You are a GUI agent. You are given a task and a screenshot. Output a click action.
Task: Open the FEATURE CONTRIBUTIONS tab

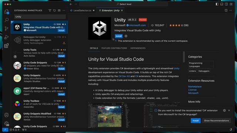coord(114,48)
